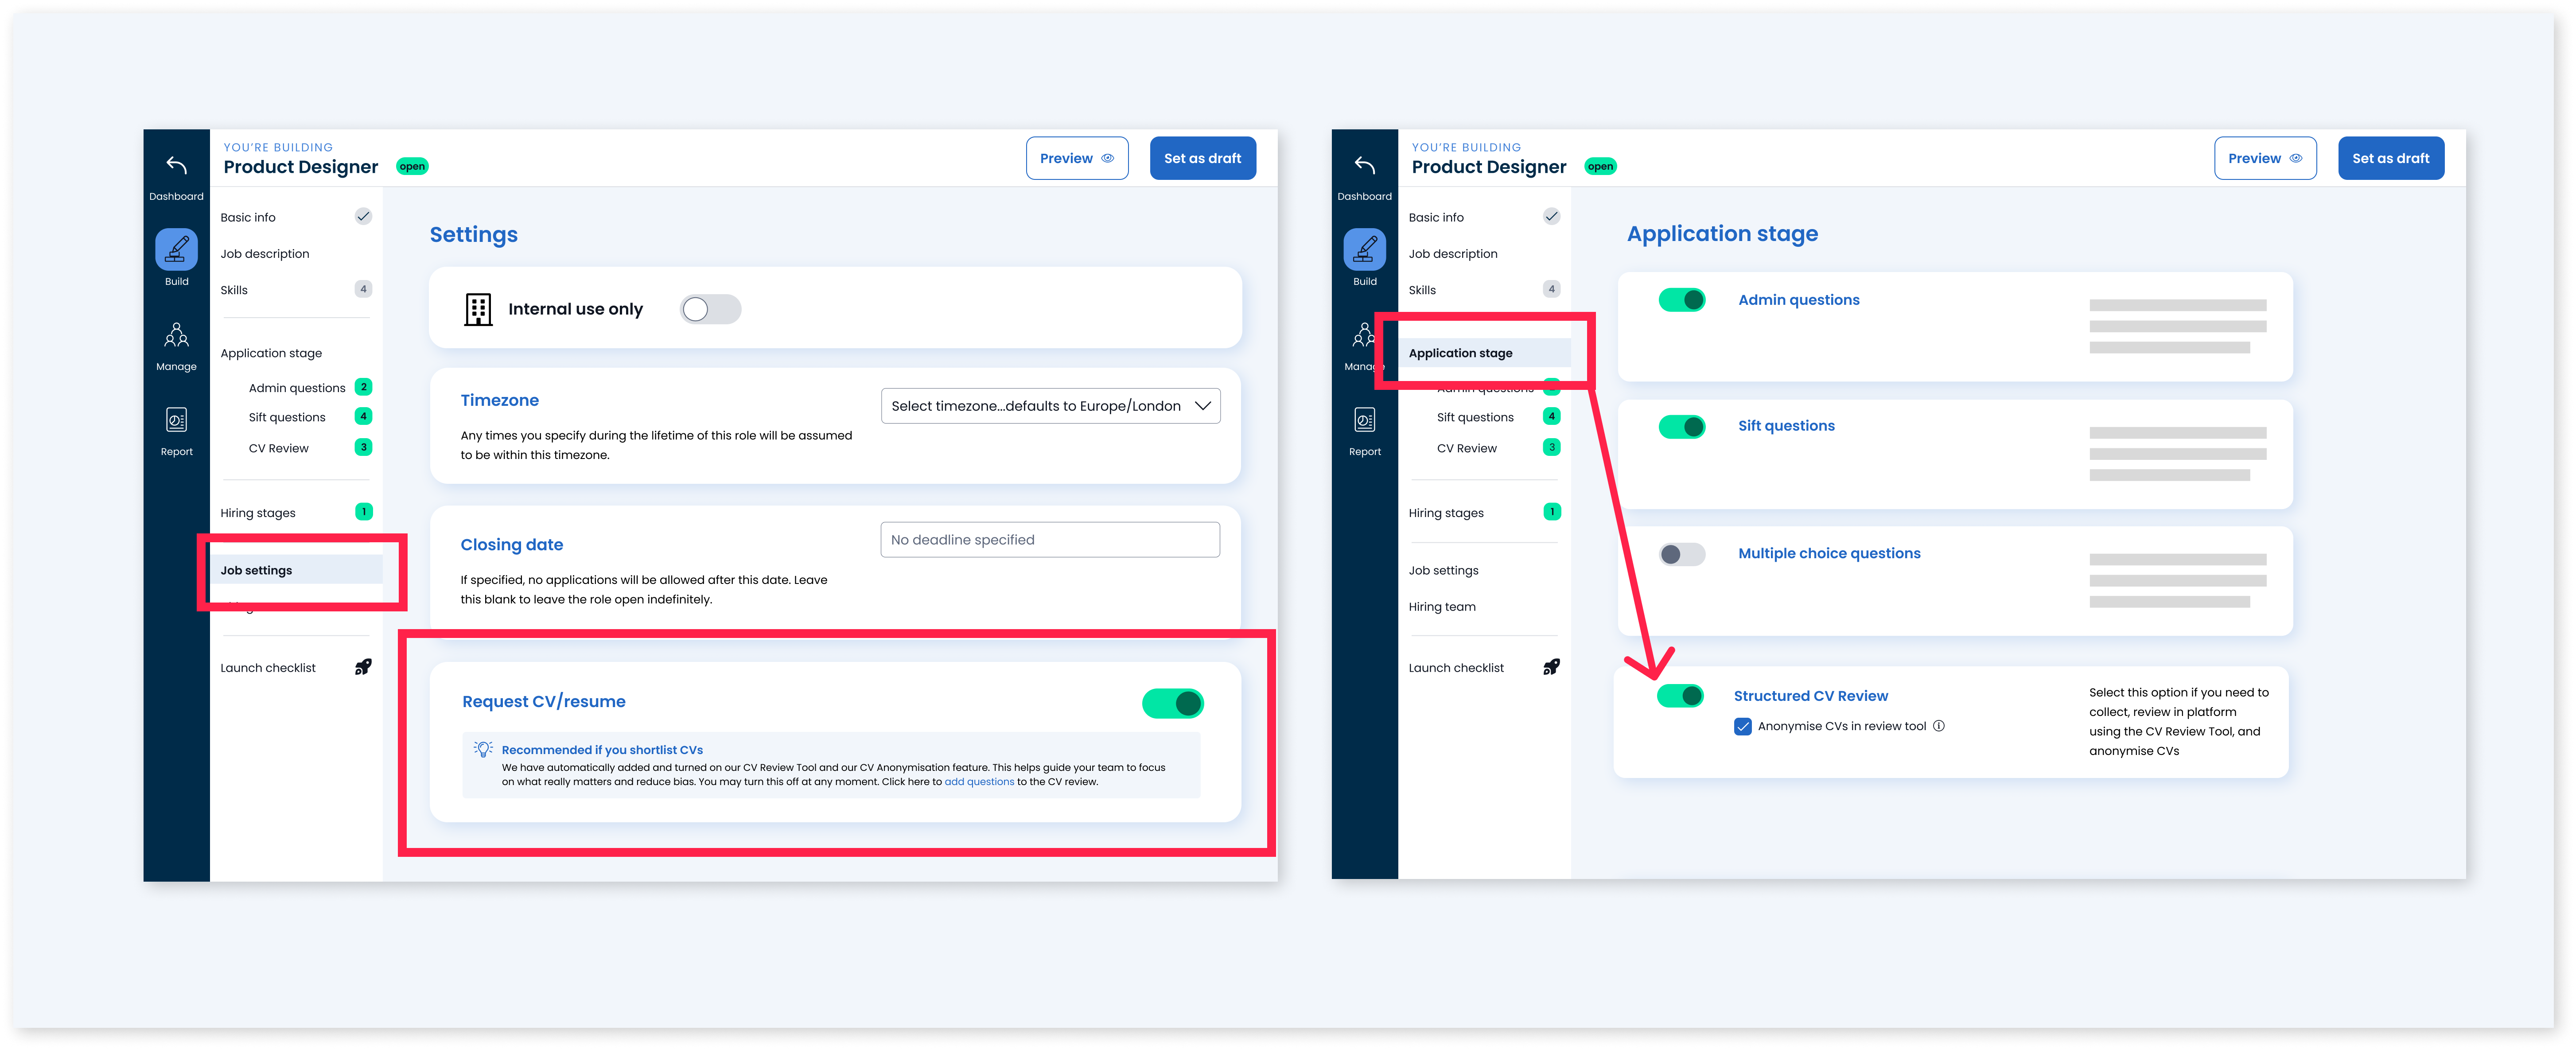Viewport: 2576px width, 1050px height.
Task: Click the building icon beside Internal use only
Action: pos(478,309)
